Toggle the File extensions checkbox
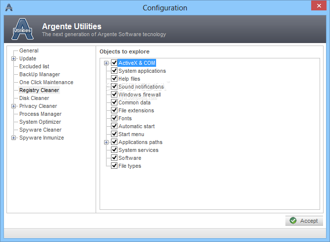This screenshot has width=330, height=242. tap(114, 110)
